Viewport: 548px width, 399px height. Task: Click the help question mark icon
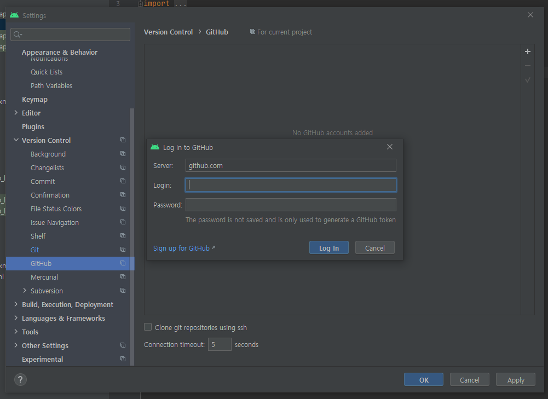[20, 379]
